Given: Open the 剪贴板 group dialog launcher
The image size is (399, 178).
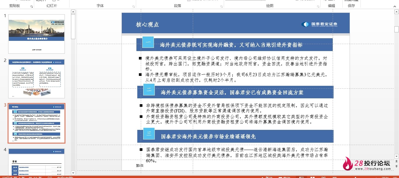Looking at the screenshot, I should [x=32, y=6].
